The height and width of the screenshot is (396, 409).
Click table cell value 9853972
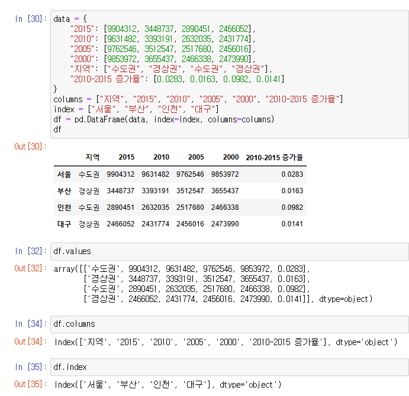[x=225, y=174]
